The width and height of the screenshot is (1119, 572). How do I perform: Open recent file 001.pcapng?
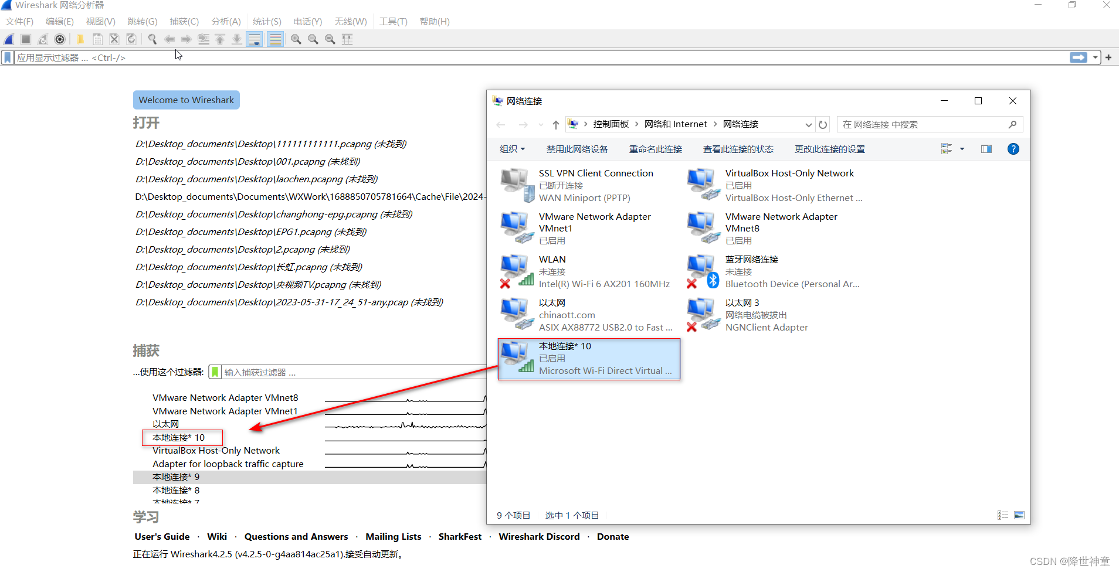(248, 162)
